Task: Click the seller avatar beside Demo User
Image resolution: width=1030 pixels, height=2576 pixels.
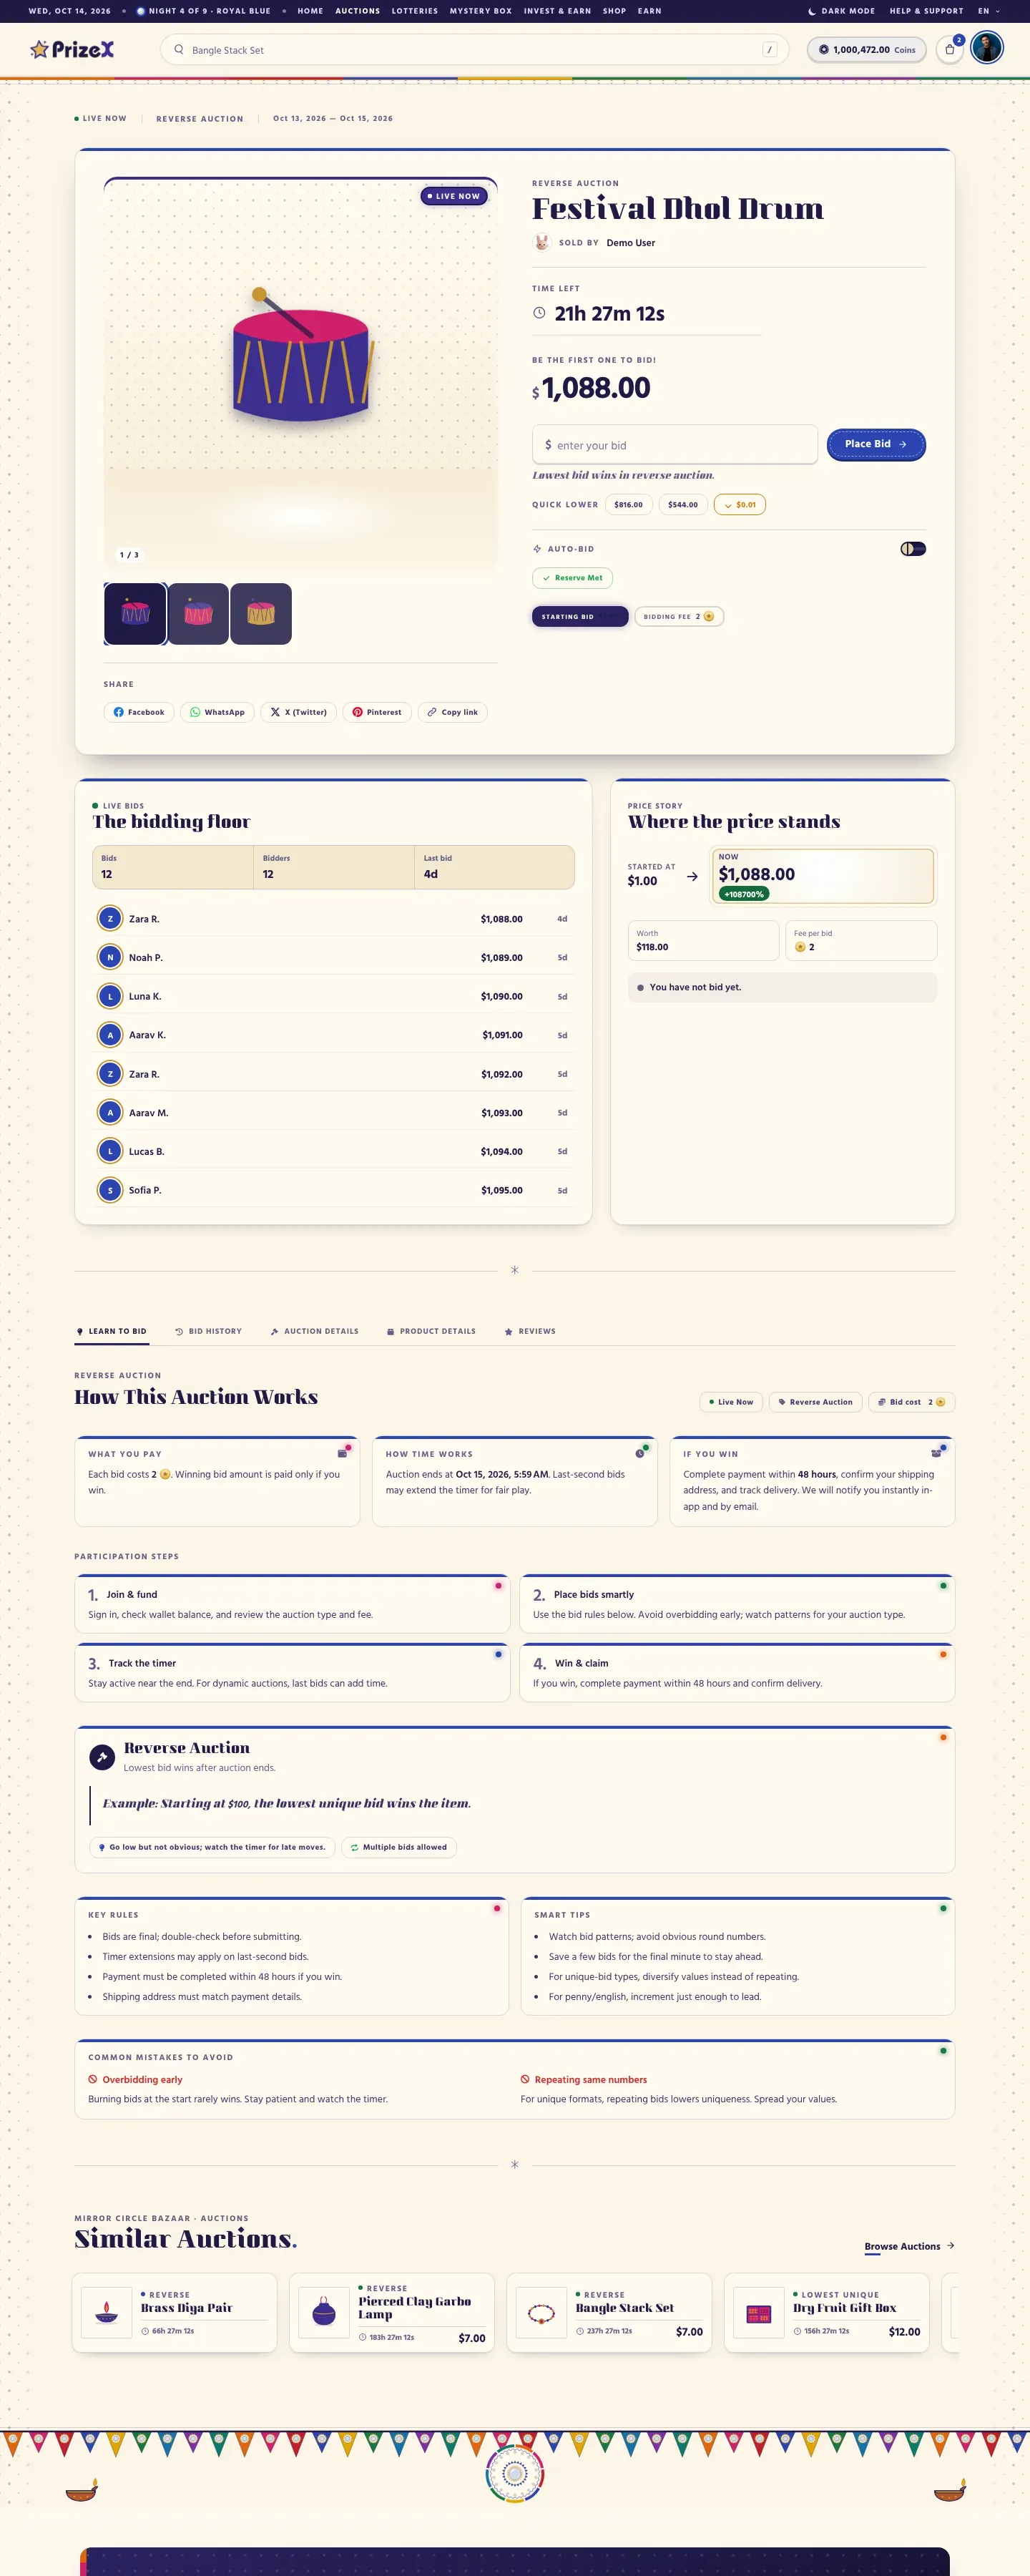Action: tap(542, 242)
